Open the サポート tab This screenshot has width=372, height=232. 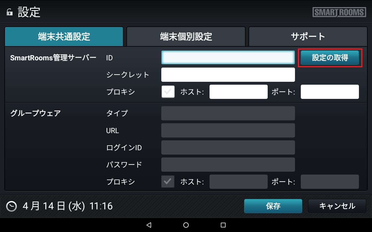point(308,37)
